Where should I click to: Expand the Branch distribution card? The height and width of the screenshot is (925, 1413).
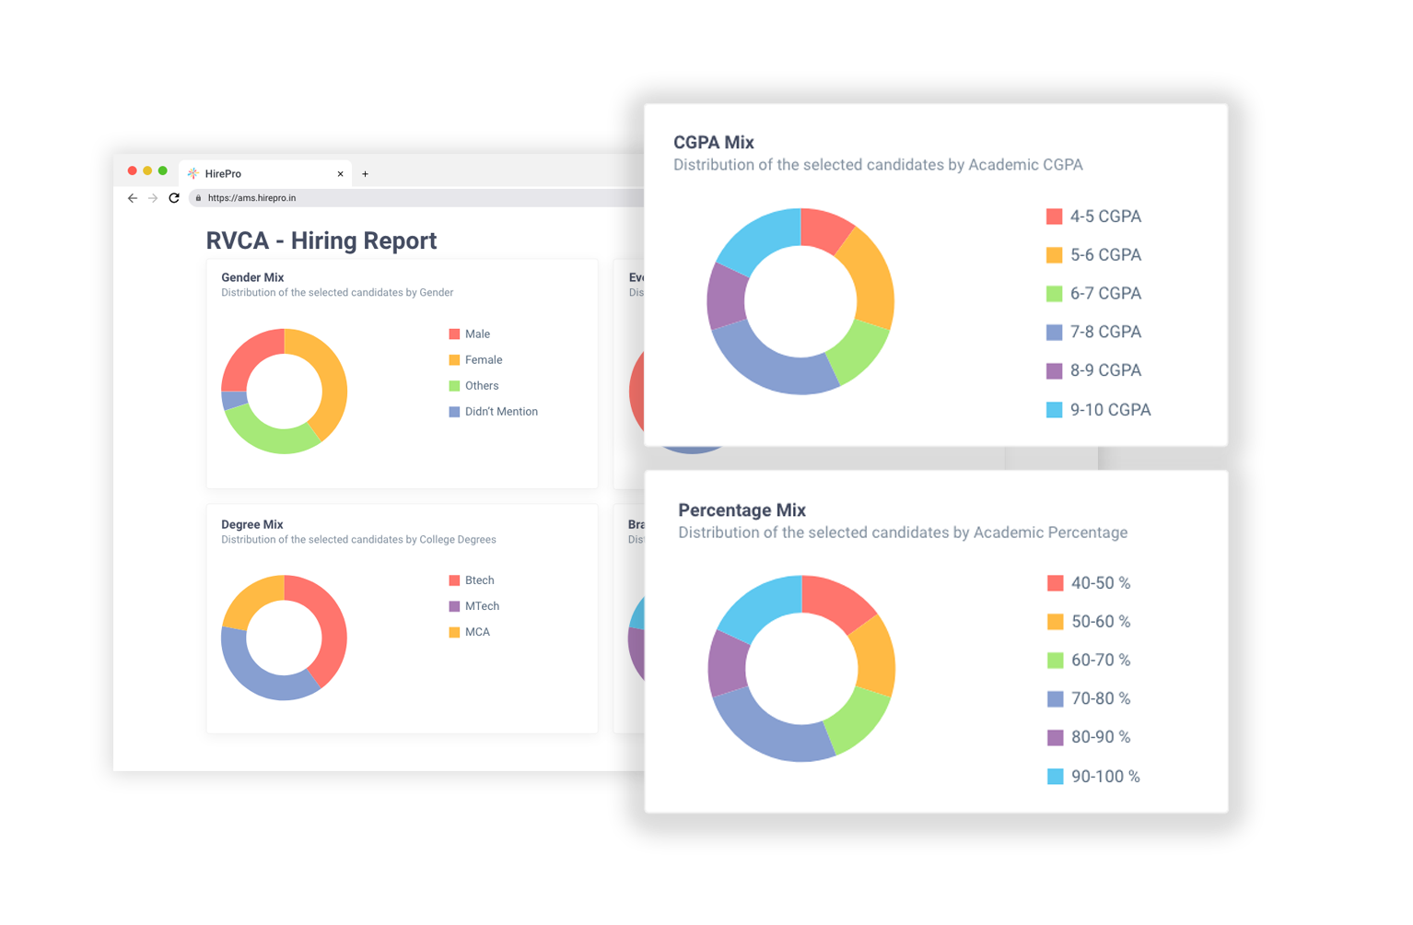(636, 524)
